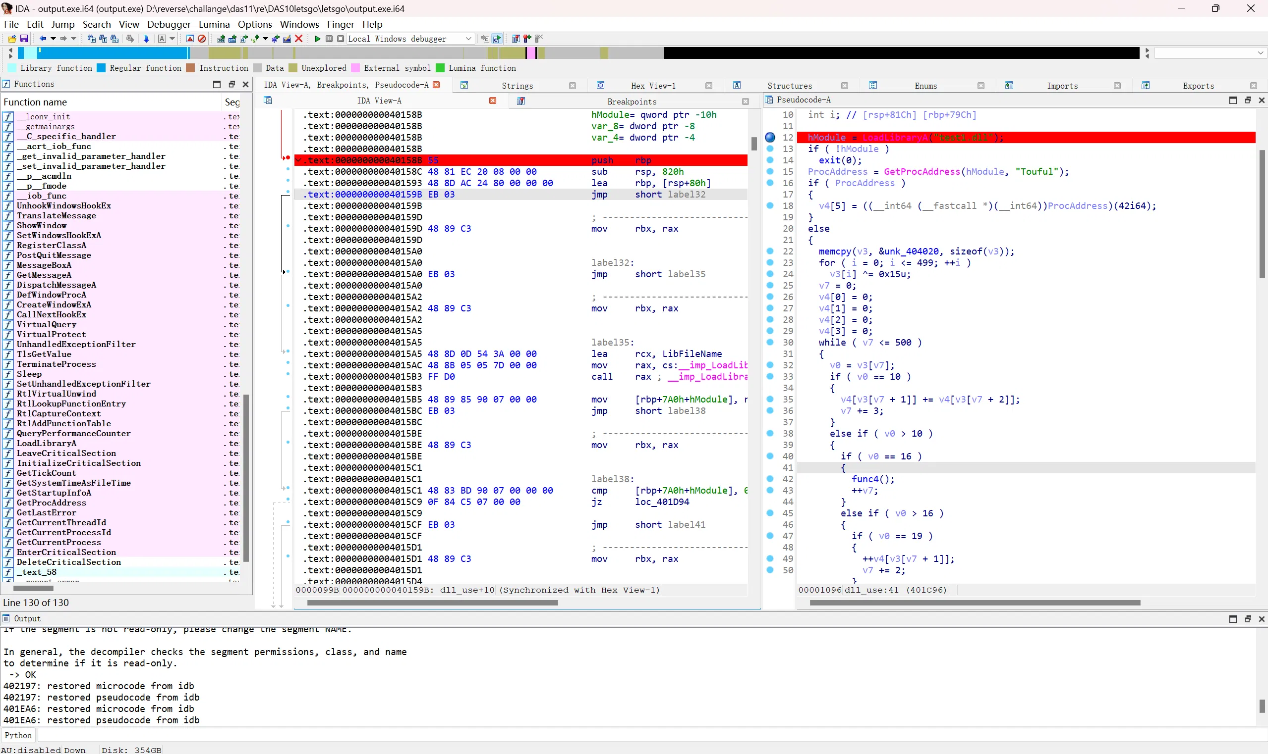
Task: Click the boxed letter A toolbar icon
Action: 162,39
